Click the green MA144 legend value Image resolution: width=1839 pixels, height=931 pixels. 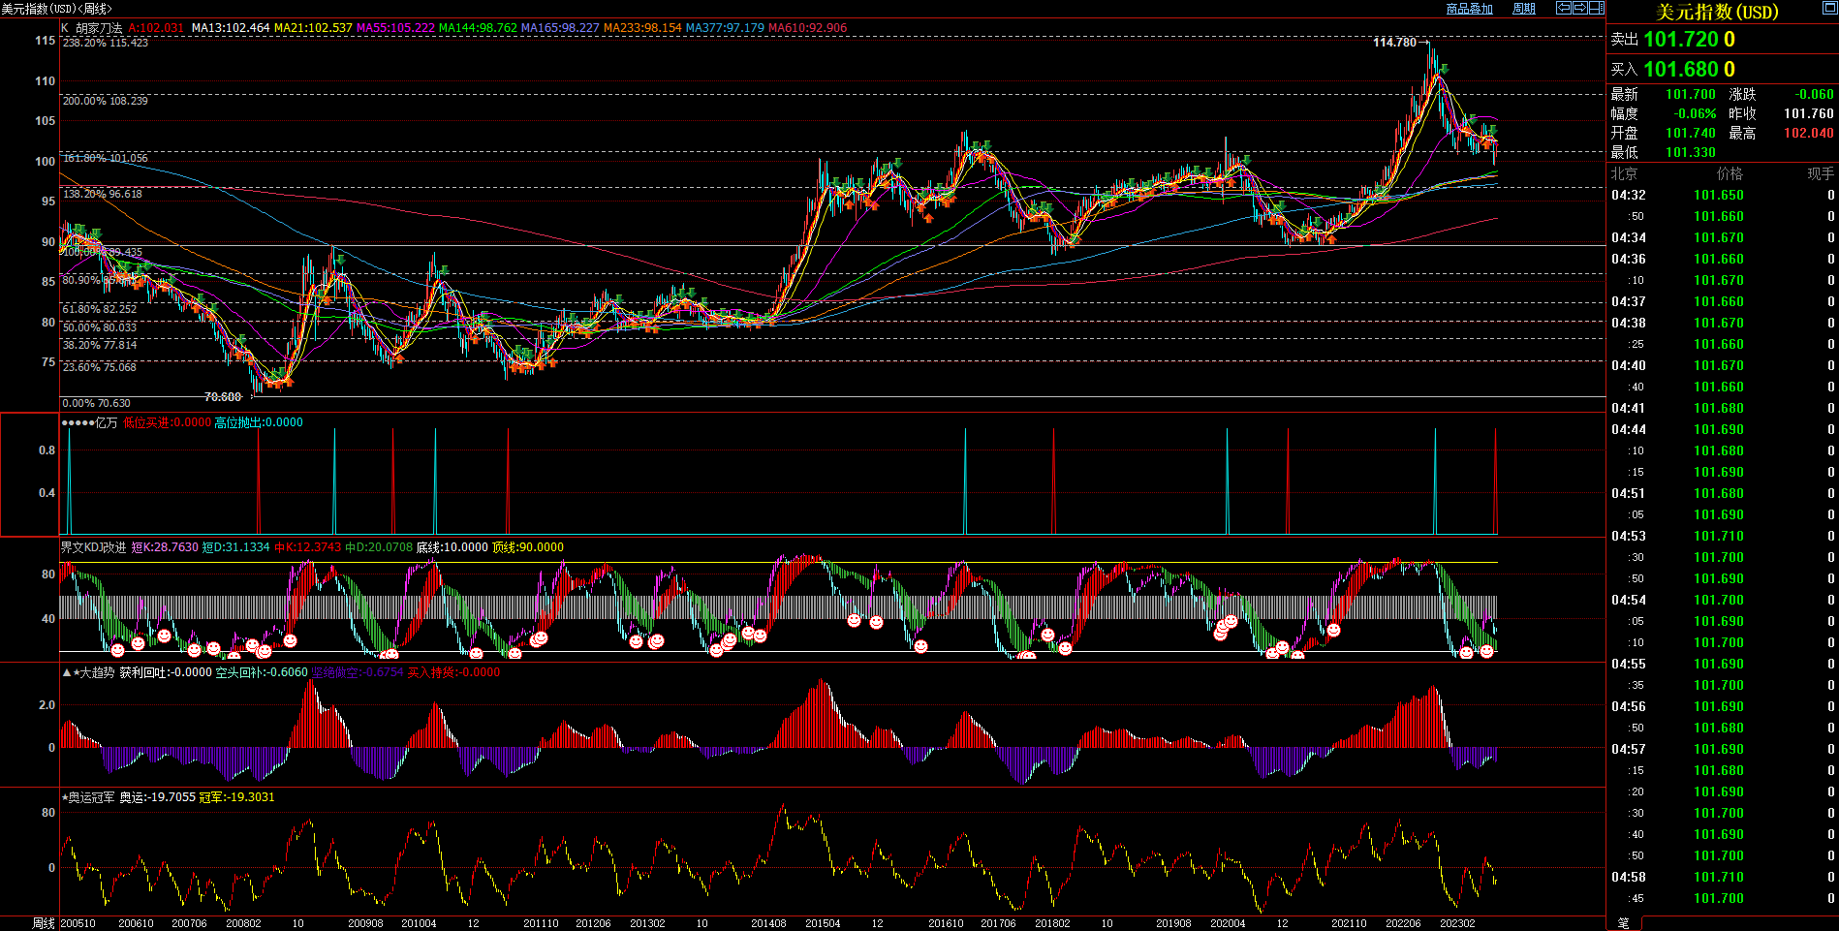(x=478, y=28)
